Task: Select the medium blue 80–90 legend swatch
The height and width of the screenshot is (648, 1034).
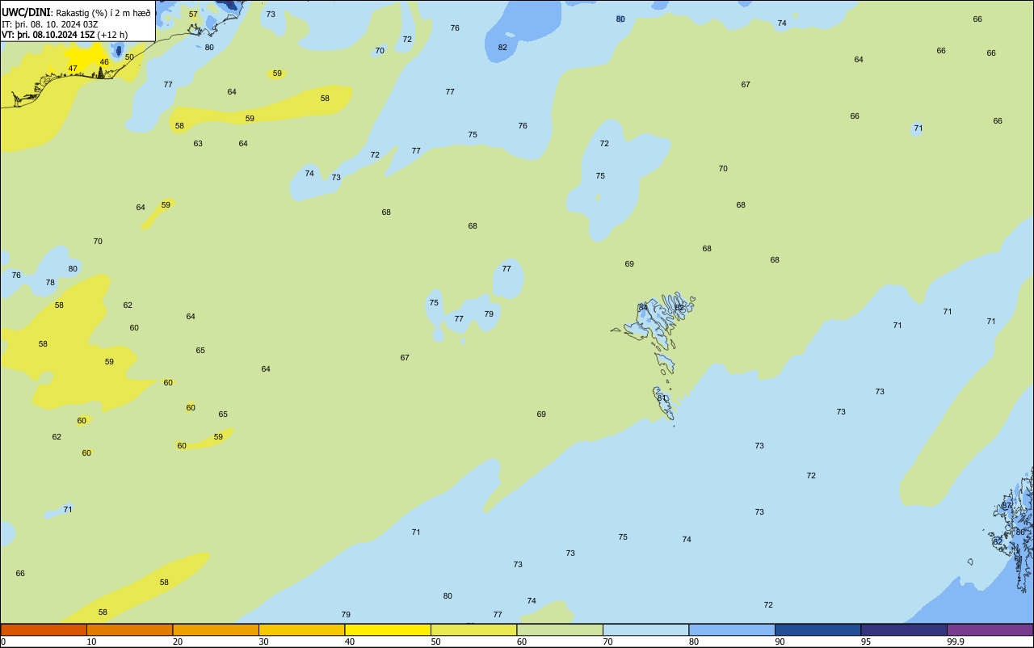Action: click(x=732, y=629)
